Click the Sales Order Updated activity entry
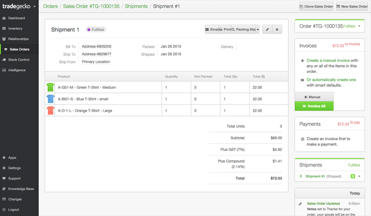This screenshot has height=216, width=371. tap(323, 204)
